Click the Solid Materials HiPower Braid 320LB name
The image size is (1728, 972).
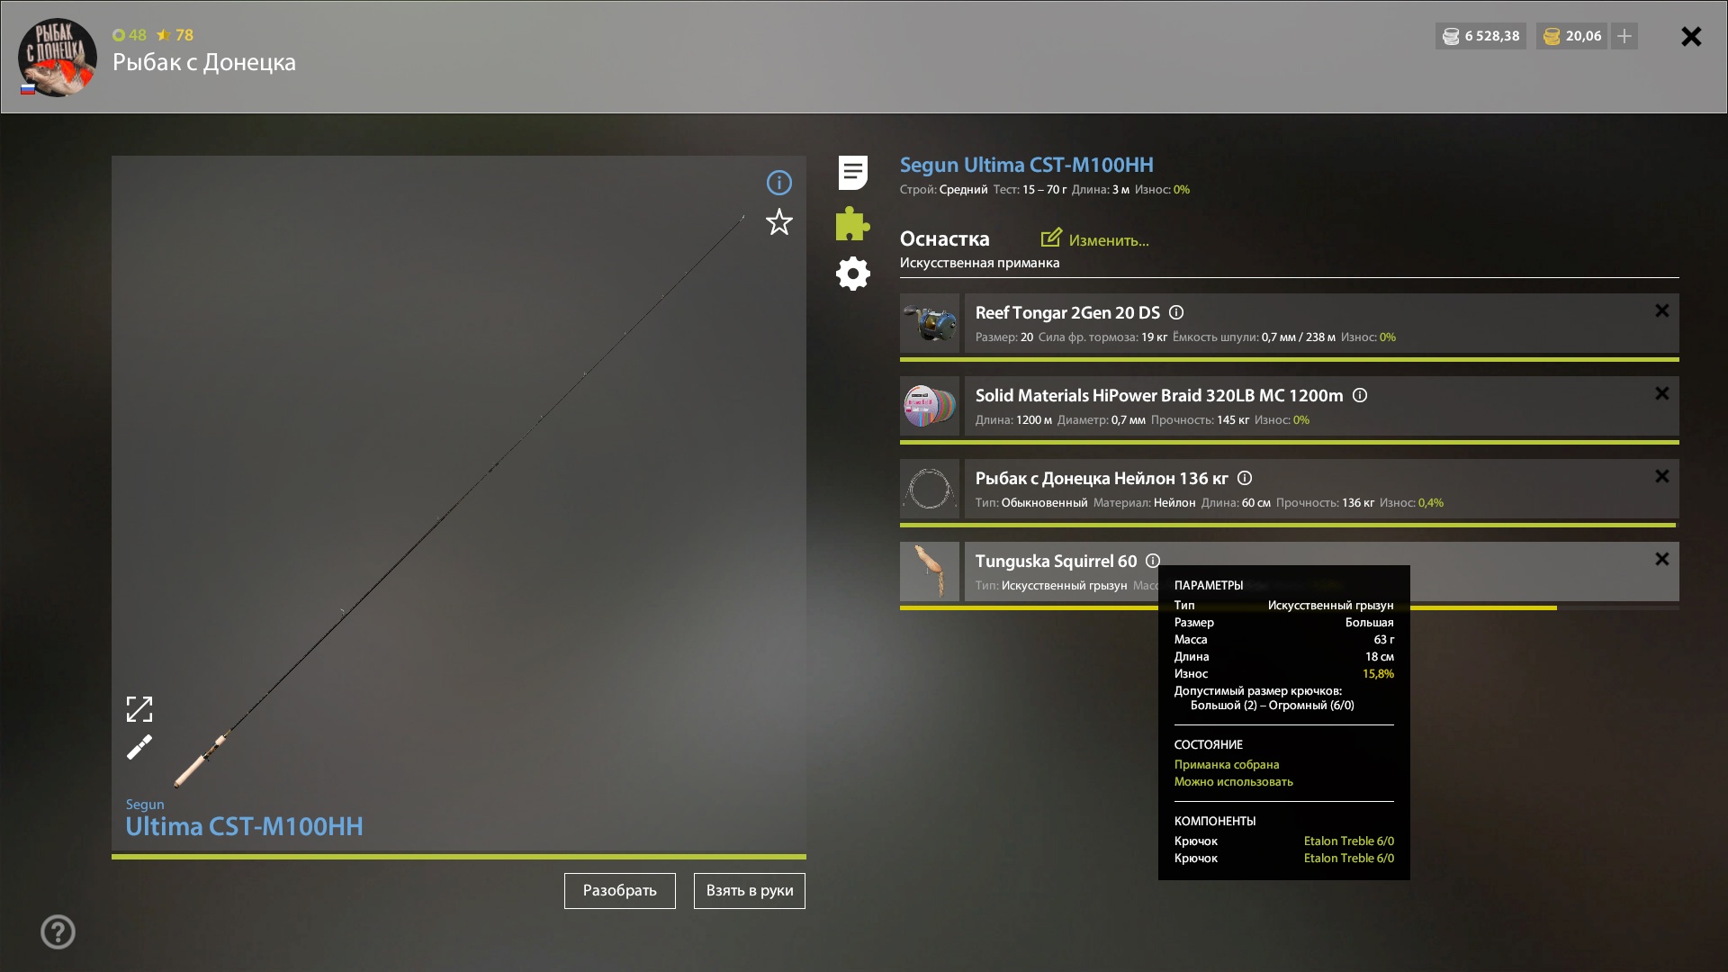1159,395
